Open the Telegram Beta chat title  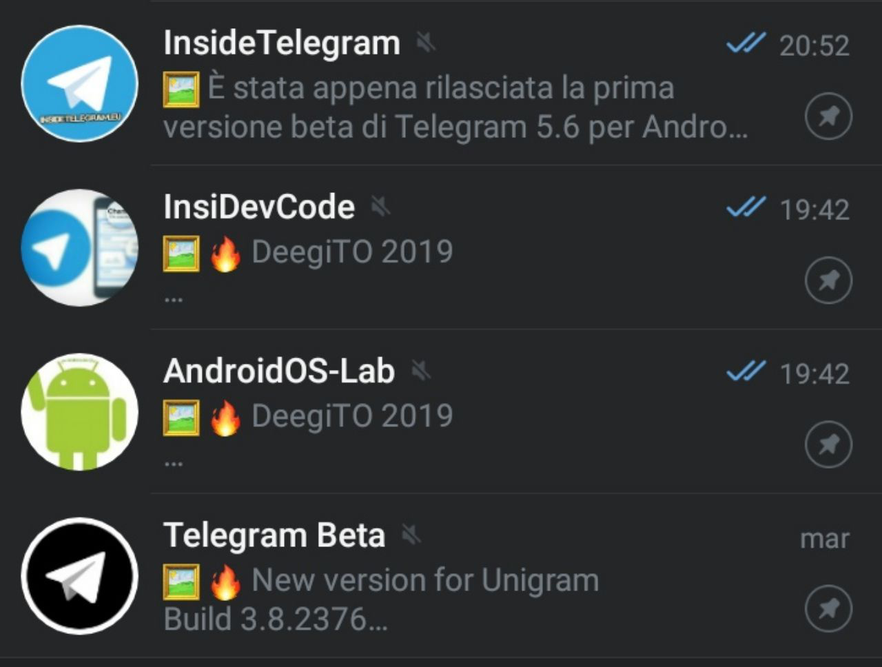click(x=274, y=535)
